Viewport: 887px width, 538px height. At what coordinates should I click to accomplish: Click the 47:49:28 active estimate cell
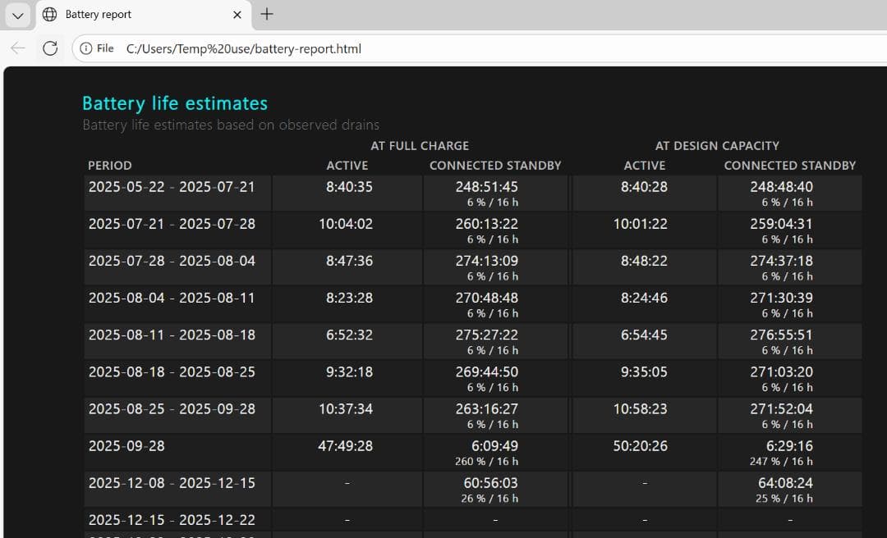coord(346,446)
